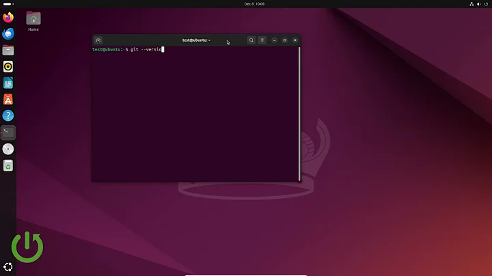492x276 pixels.
Task: Open the Home folder on desktop
Action: tap(33, 21)
